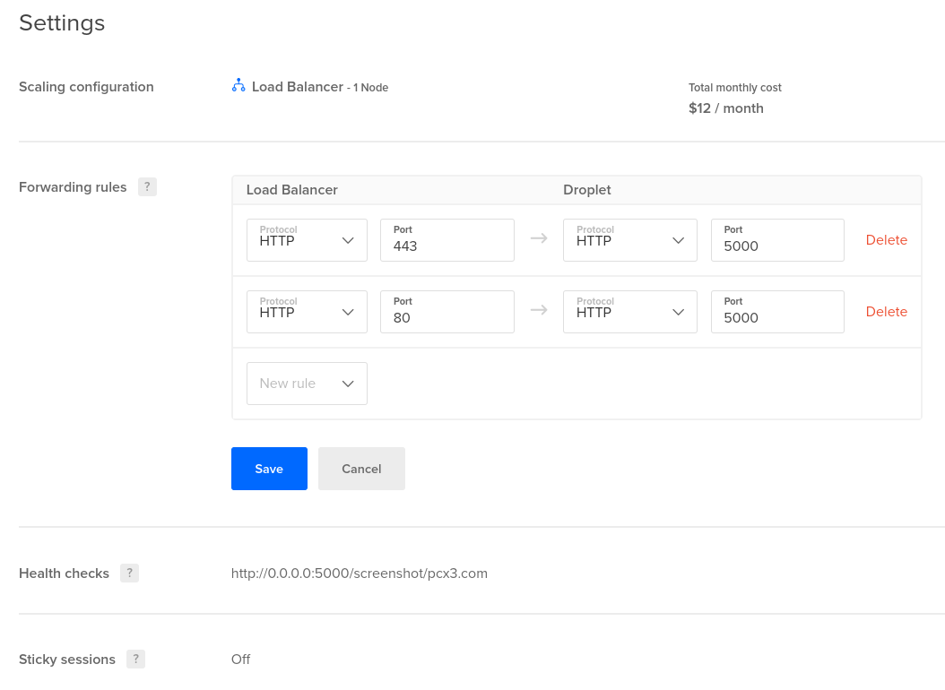This screenshot has height=690, width=945.
Task: Open Forwarding rules help question mark
Action: tap(147, 186)
